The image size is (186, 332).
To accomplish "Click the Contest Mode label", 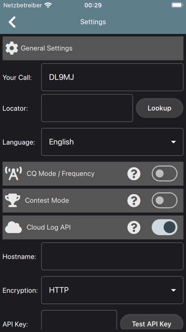I will (x=47, y=201).
